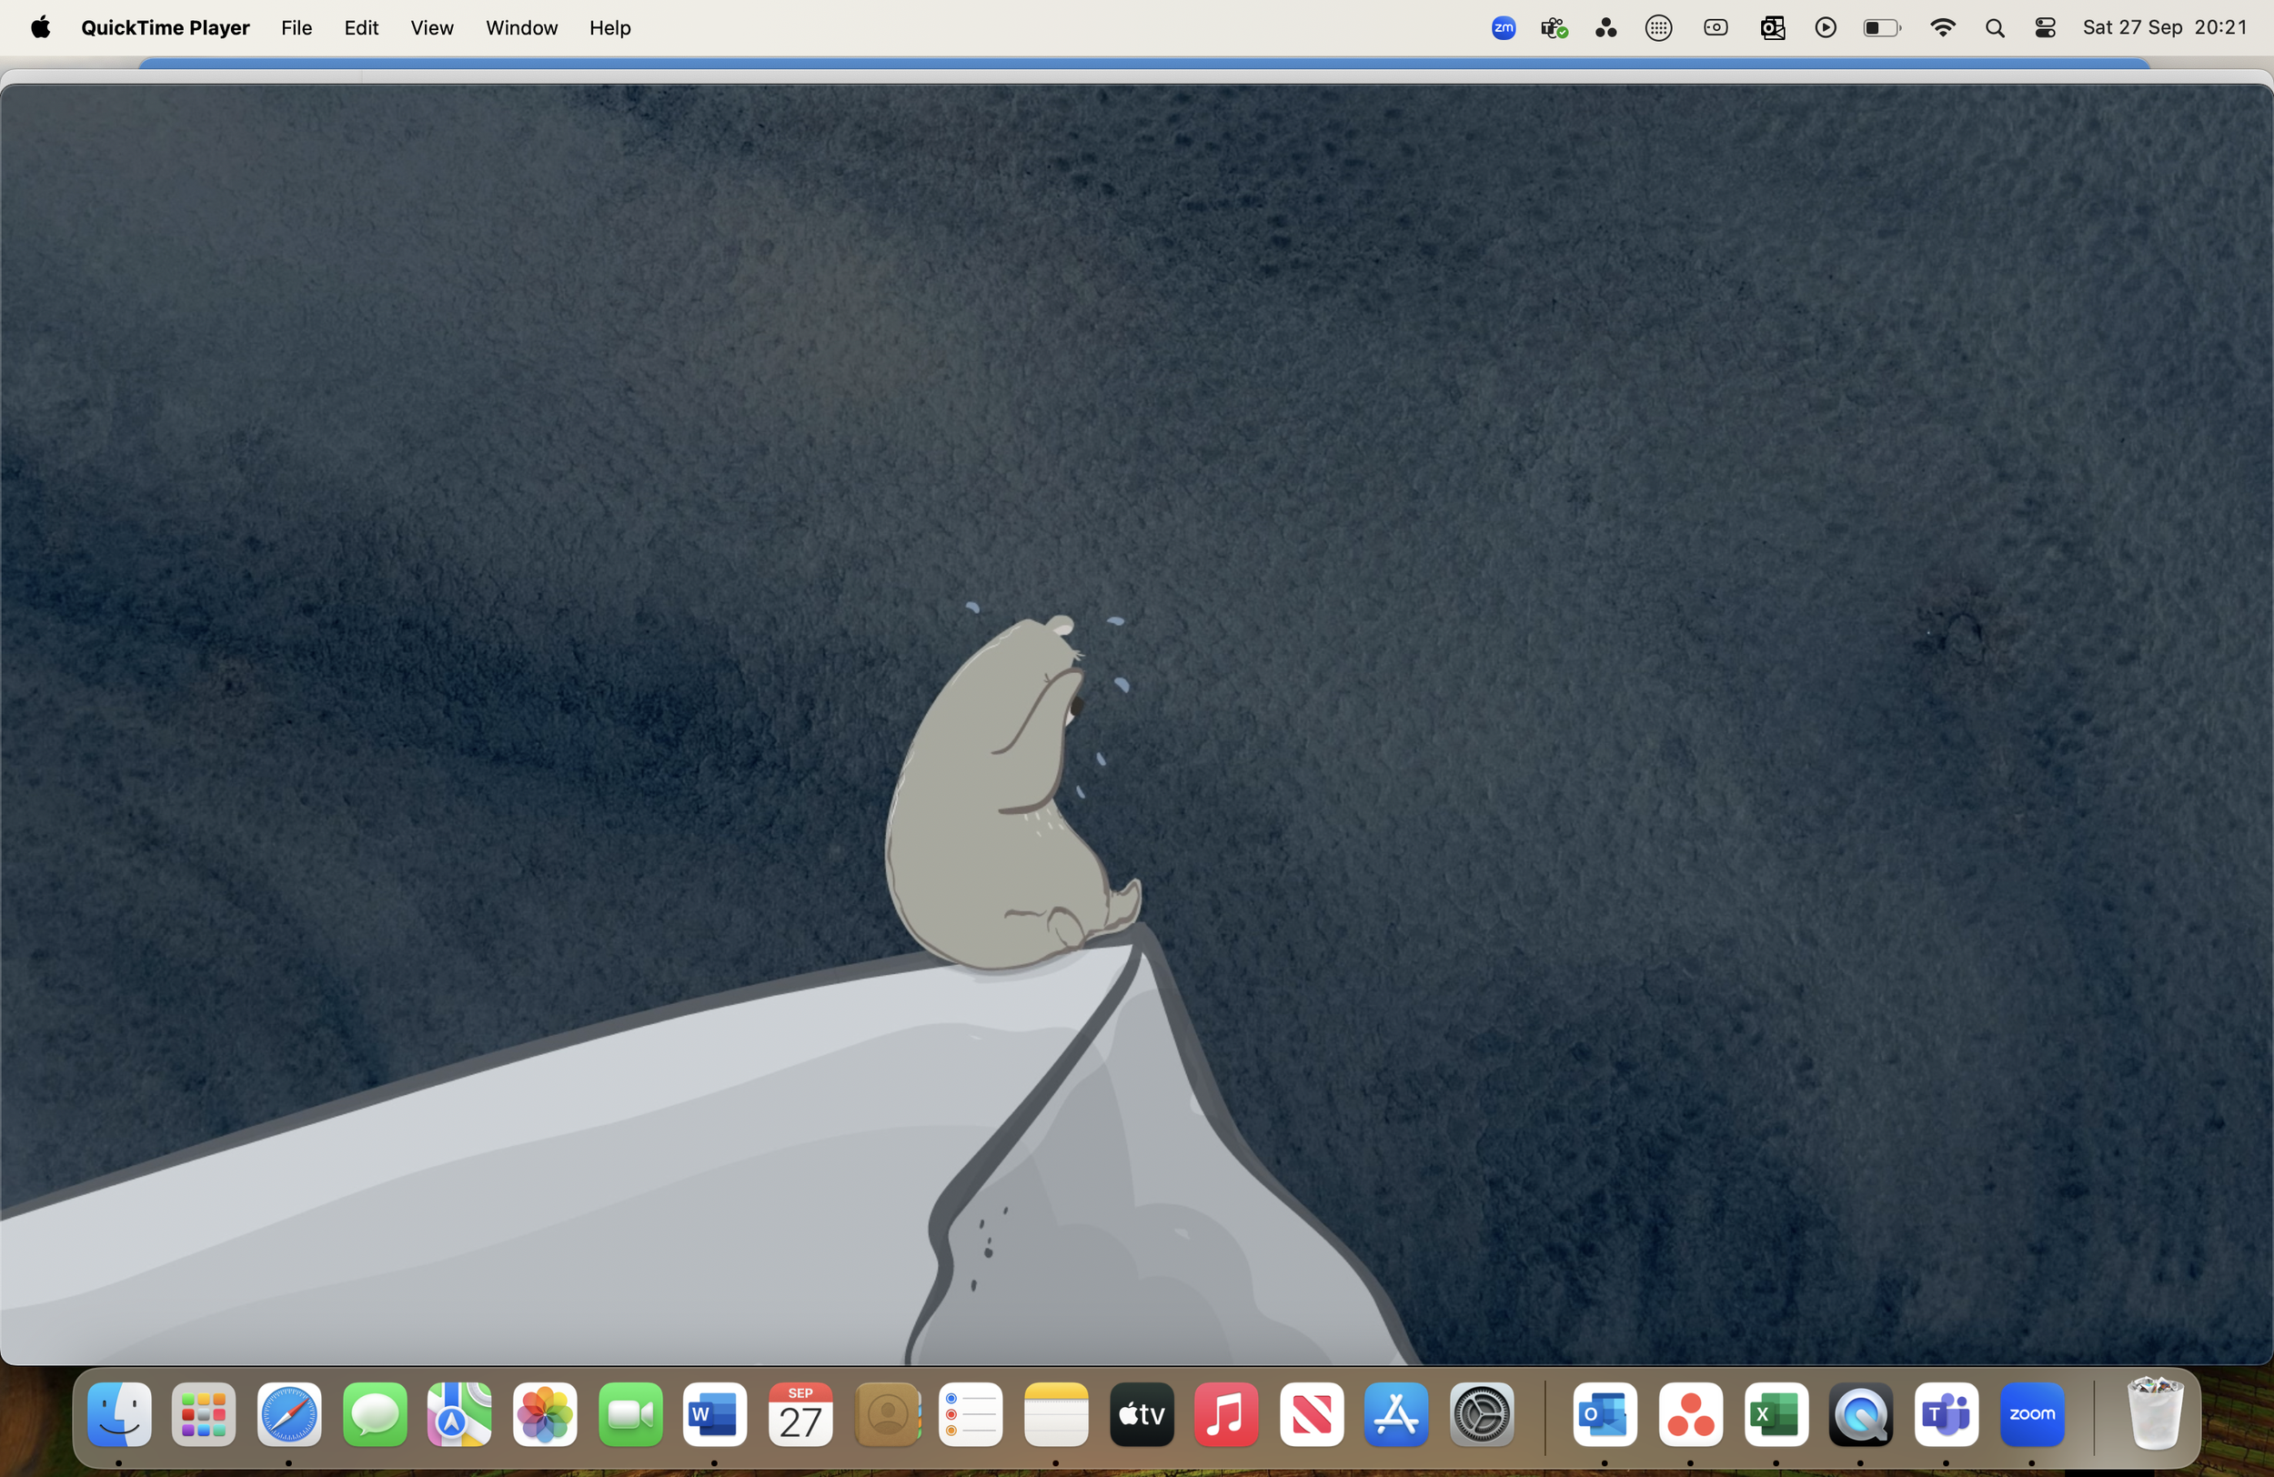The height and width of the screenshot is (1477, 2274).
Task: Click the battery status indicator
Action: tap(1881, 27)
